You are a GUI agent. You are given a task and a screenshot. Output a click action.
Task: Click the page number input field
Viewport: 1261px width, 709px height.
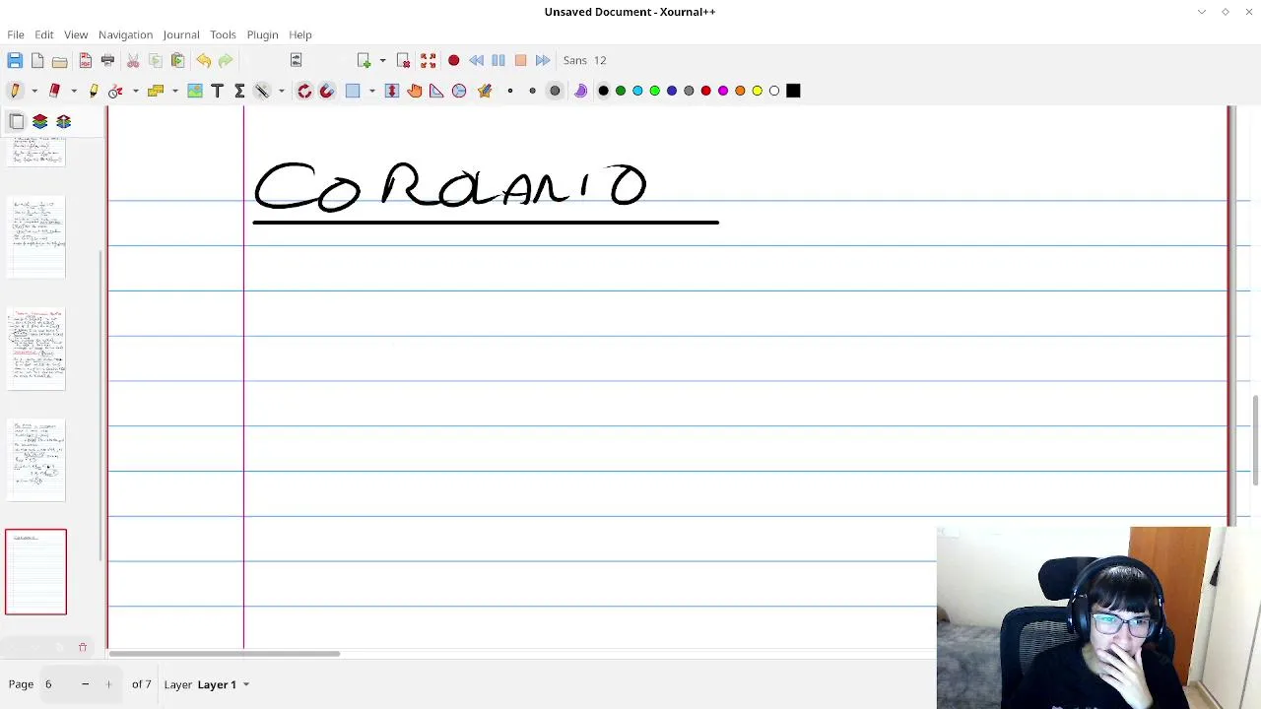point(55,684)
